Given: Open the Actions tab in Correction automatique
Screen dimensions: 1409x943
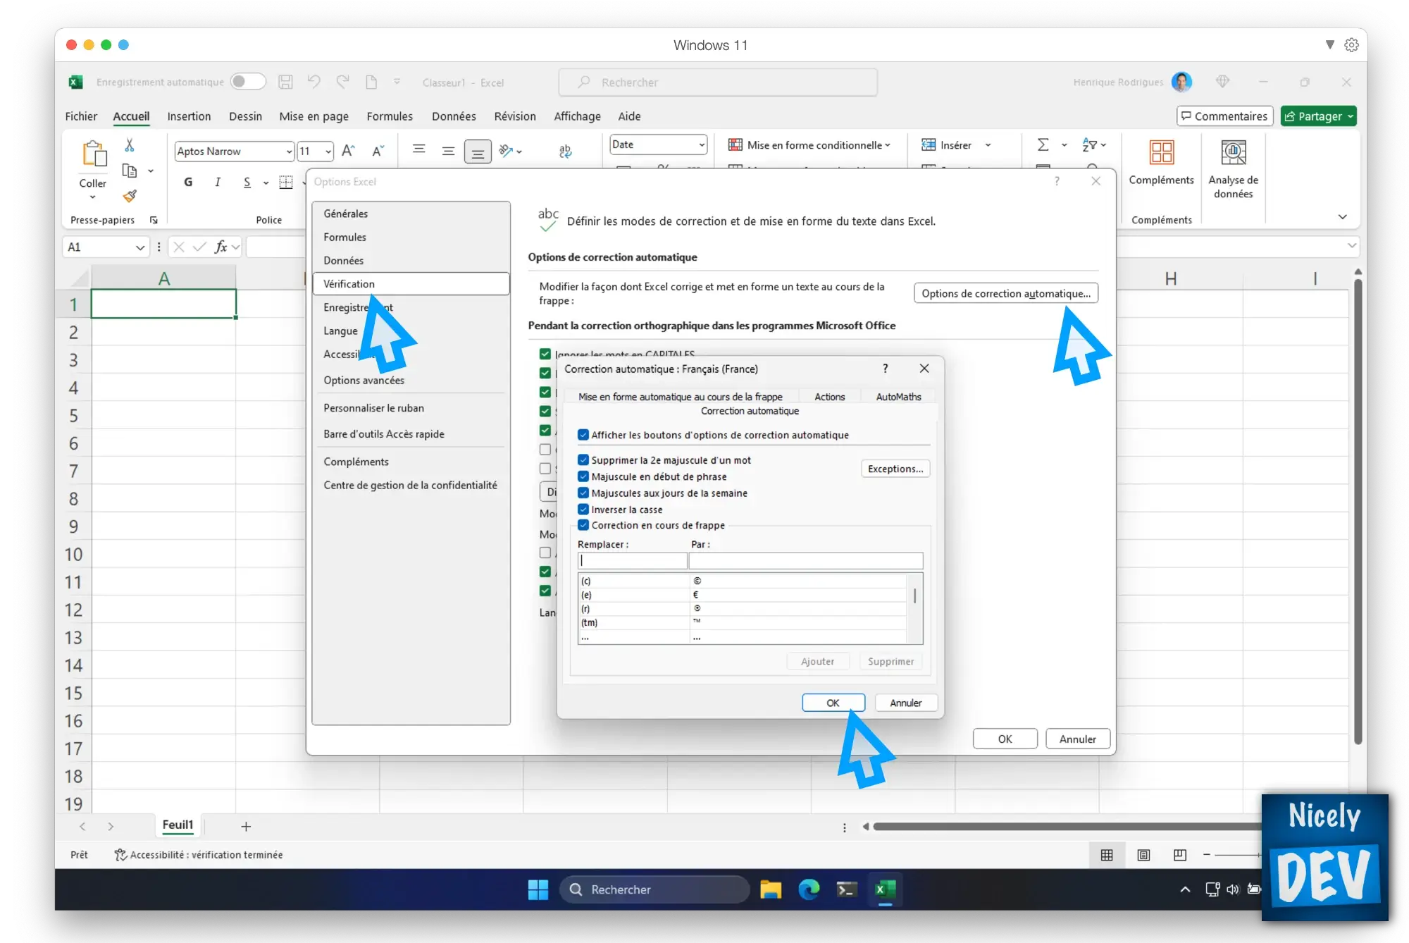Looking at the screenshot, I should [829, 397].
